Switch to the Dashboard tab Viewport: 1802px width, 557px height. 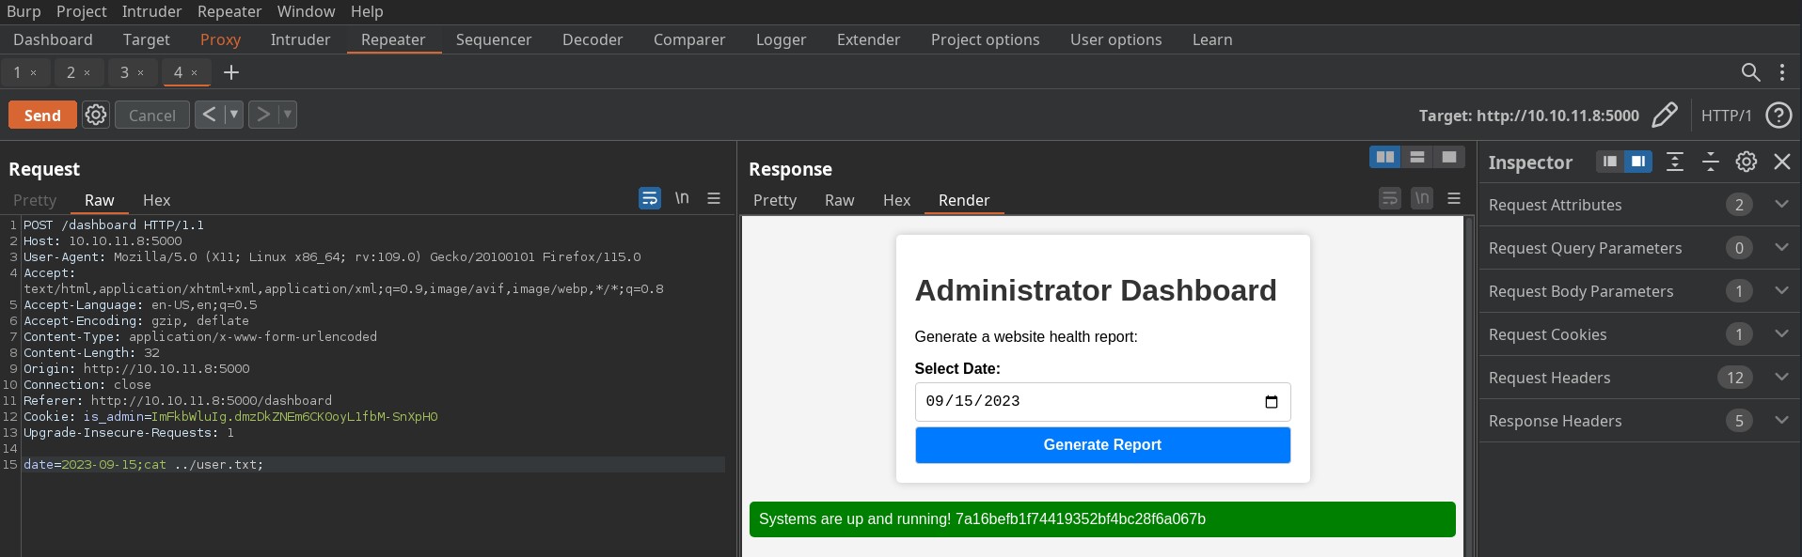pyautogui.click(x=53, y=39)
